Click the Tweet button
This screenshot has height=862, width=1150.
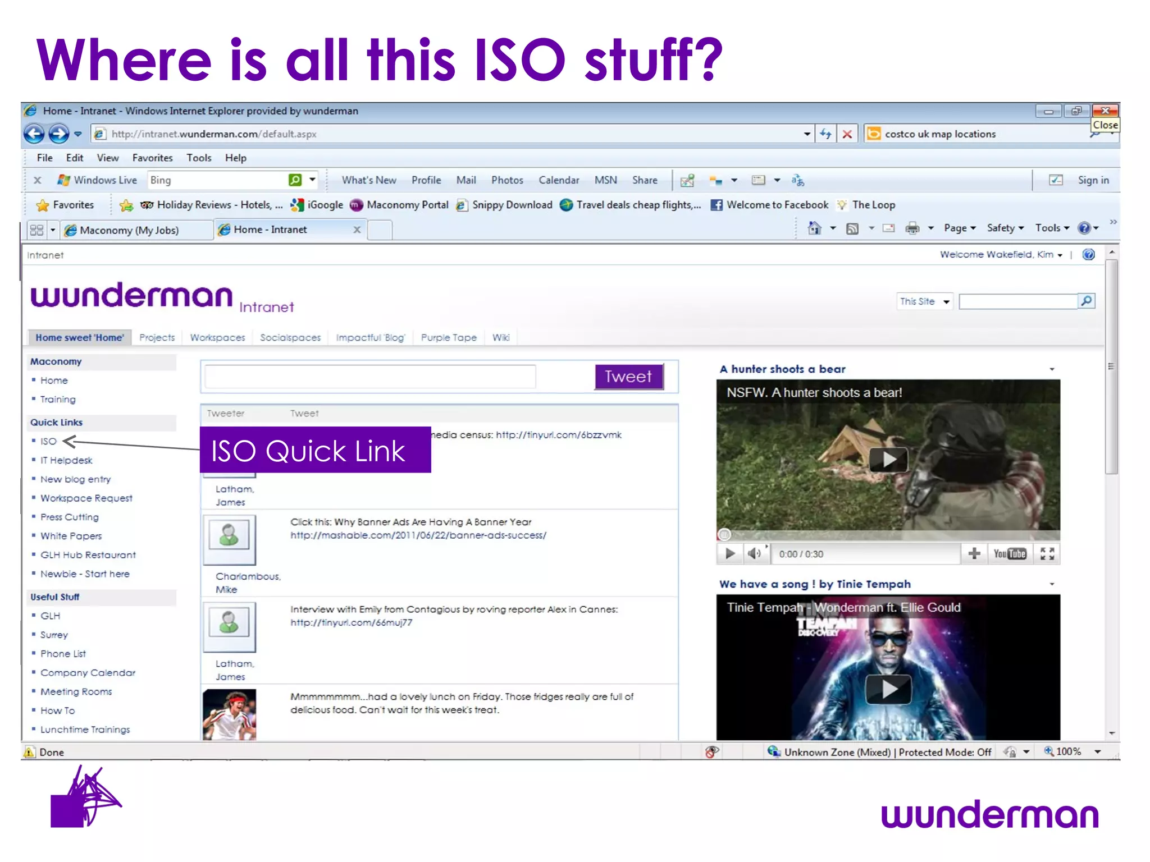click(x=628, y=376)
